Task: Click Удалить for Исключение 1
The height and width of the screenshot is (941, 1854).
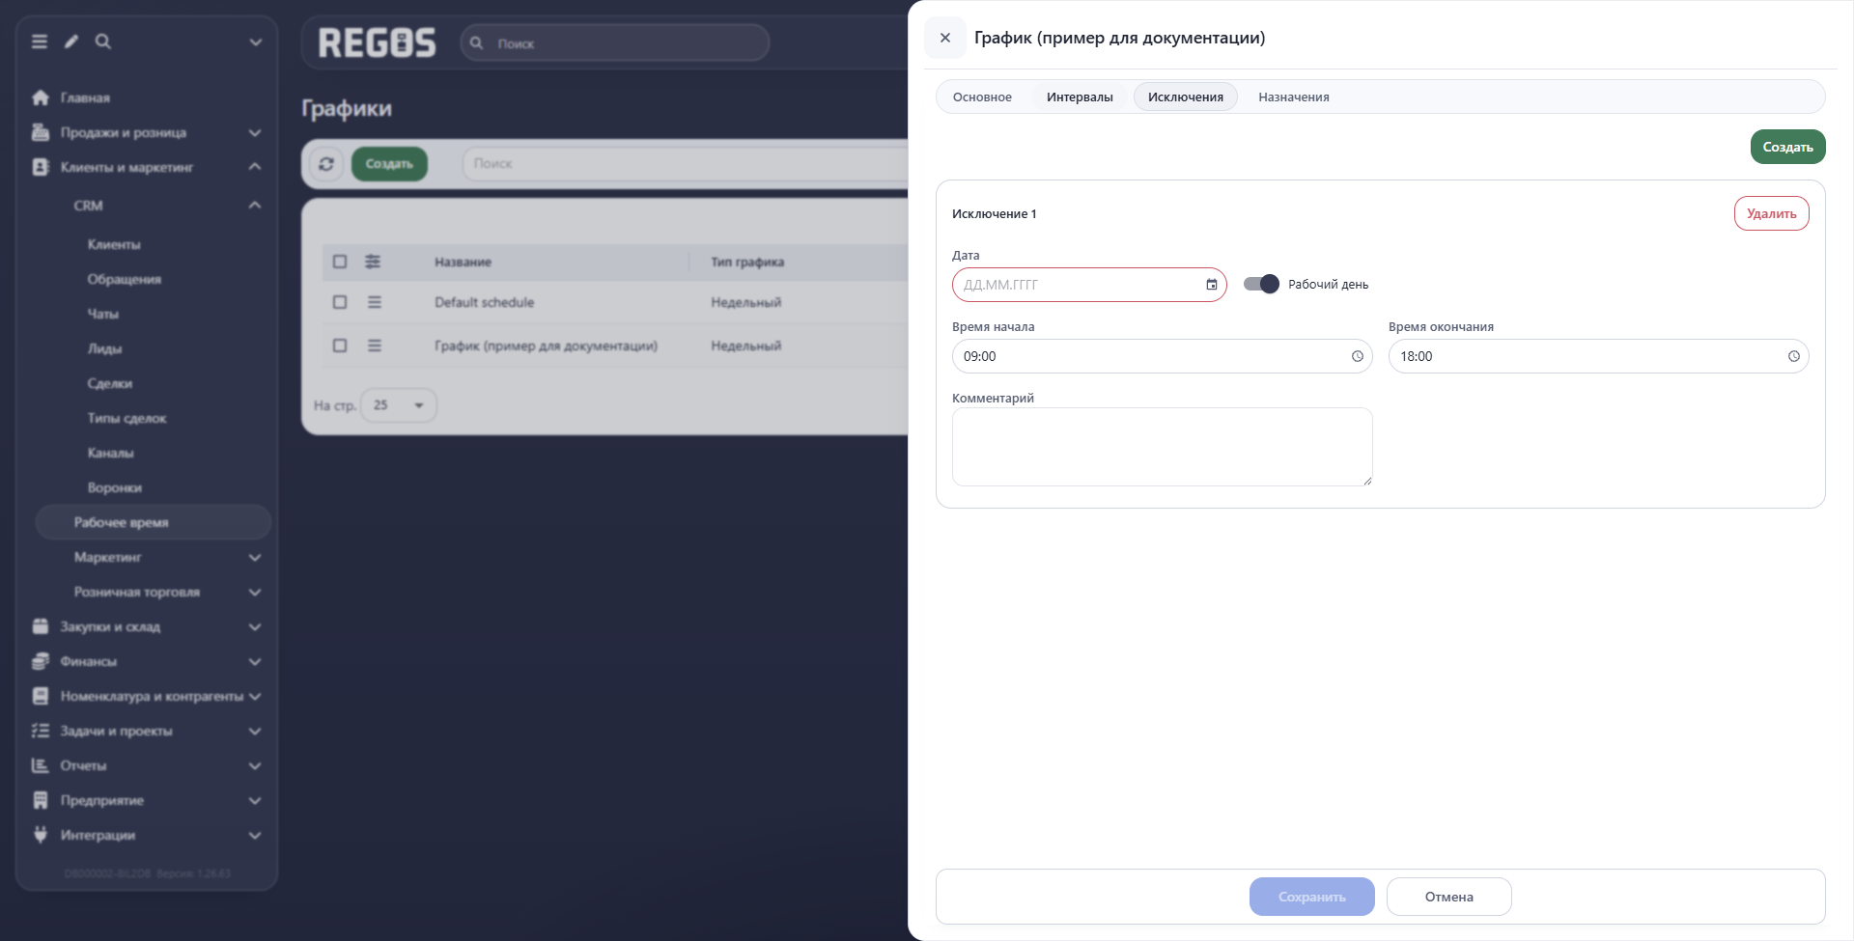Action: 1771,213
